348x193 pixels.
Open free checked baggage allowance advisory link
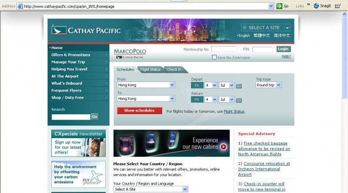(x=264, y=149)
